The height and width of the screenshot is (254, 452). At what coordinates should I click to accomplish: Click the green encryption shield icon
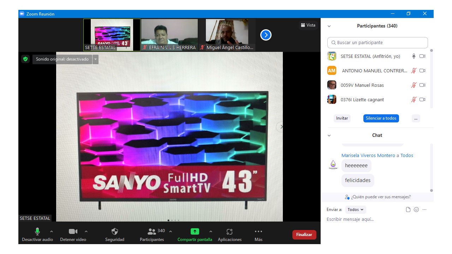25,59
